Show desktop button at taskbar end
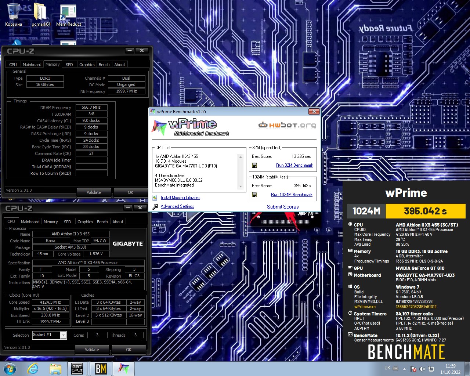The width and height of the screenshot is (470, 376). click(467, 369)
